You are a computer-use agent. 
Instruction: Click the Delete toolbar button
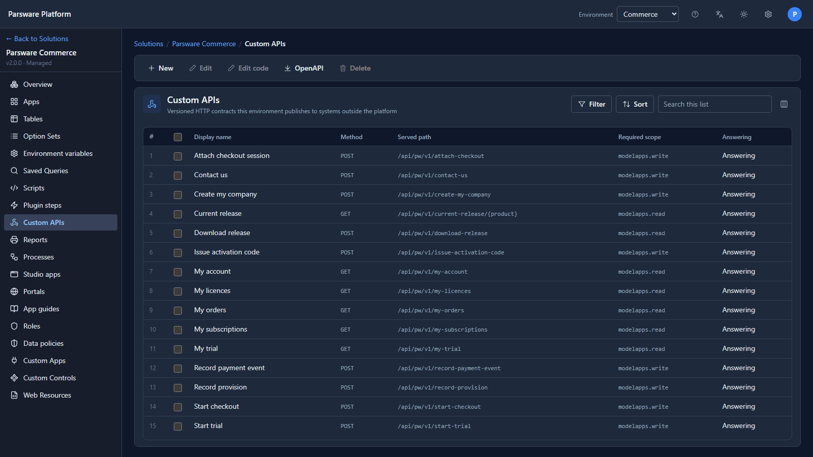tap(355, 68)
